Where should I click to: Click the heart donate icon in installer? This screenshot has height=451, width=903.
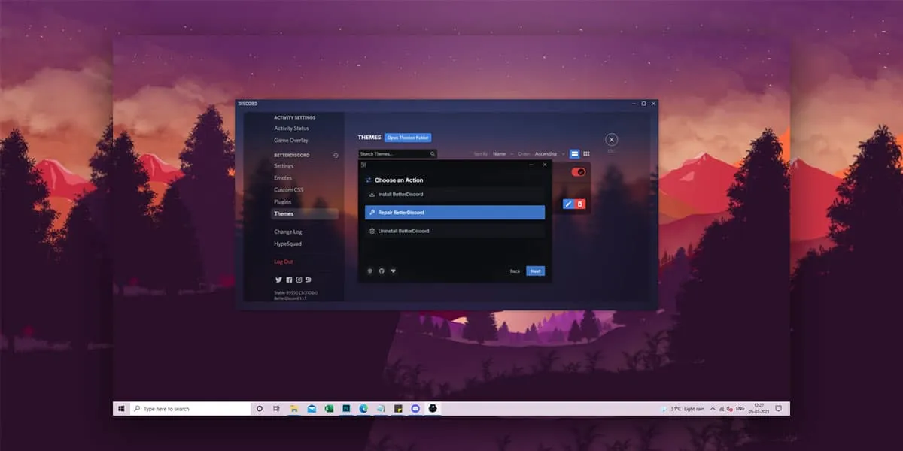click(393, 271)
